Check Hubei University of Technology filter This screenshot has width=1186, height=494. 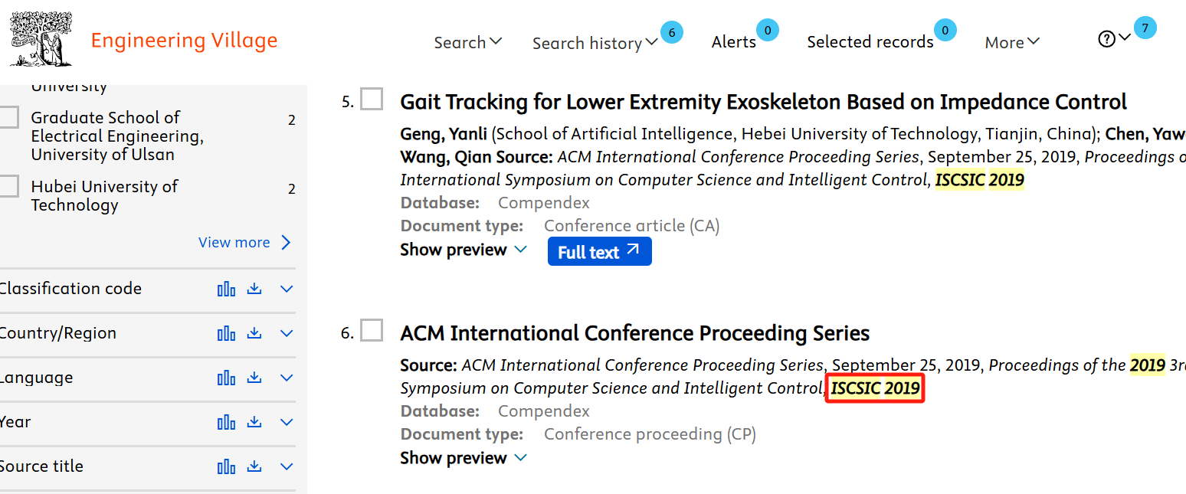[x=8, y=186]
